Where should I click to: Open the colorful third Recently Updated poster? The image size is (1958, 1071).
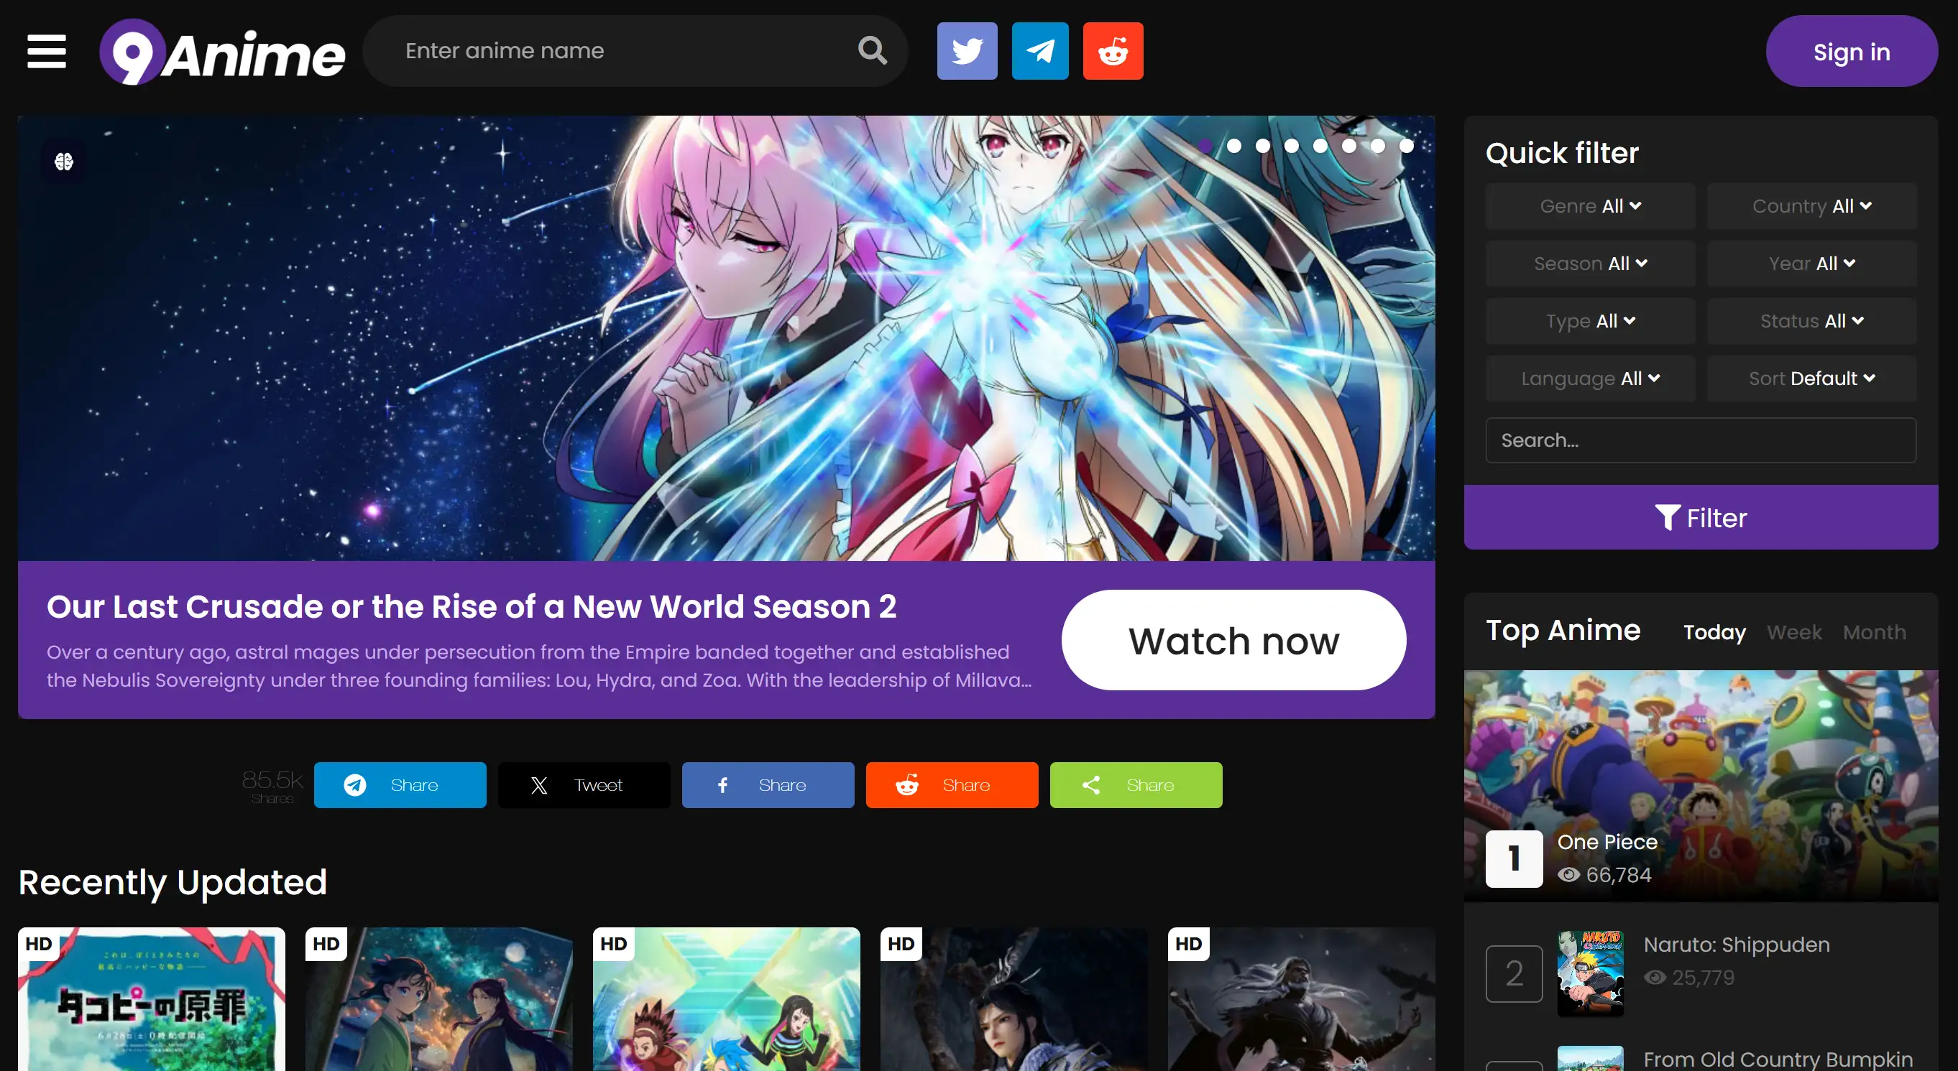click(x=726, y=999)
